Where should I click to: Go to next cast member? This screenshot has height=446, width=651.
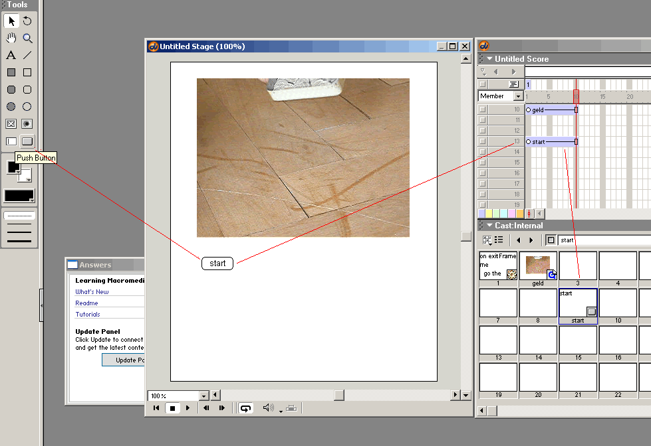(x=531, y=240)
